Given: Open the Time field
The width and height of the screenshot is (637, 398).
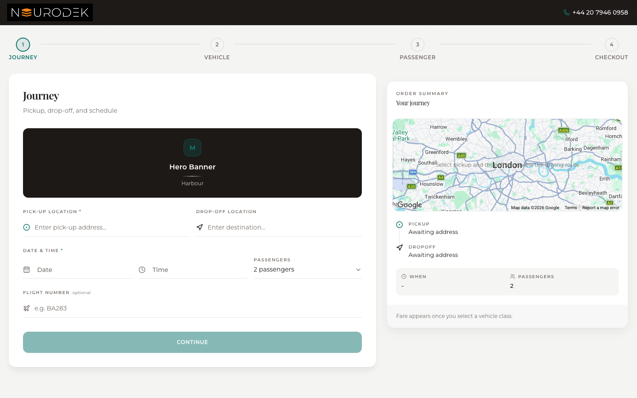Looking at the screenshot, I should pyautogui.click(x=192, y=270).
